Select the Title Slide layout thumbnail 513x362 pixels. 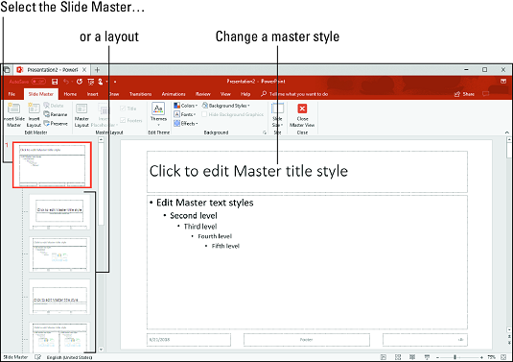point(59,212)
